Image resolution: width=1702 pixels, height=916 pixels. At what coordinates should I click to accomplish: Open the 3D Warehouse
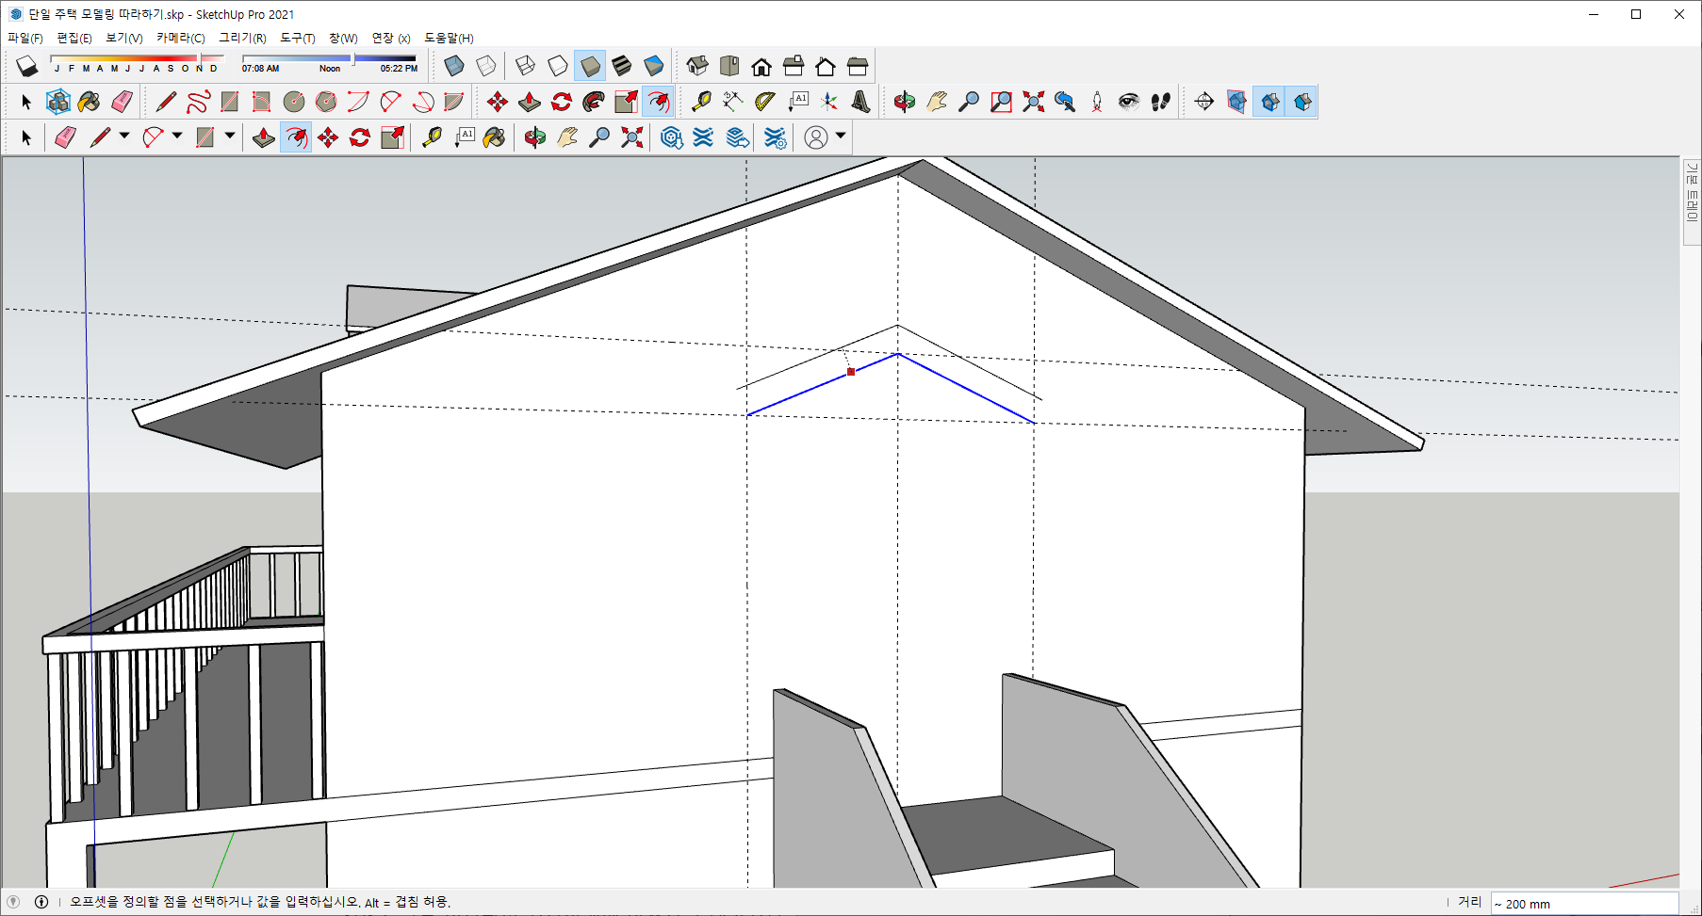pyautogui.click(x=671, y=137)
